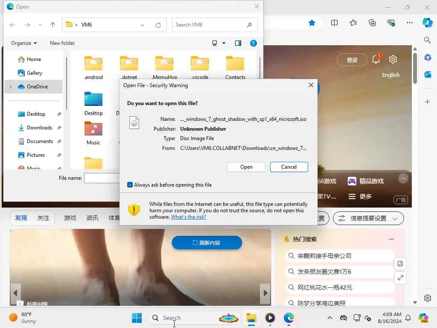Screen dimensions: 437x328
Task: Refresh the VM6 folder view
Action: [x=158, y=25]
